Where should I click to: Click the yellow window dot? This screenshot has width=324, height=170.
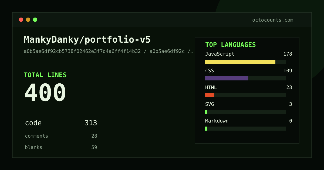(x=28, y=20)
